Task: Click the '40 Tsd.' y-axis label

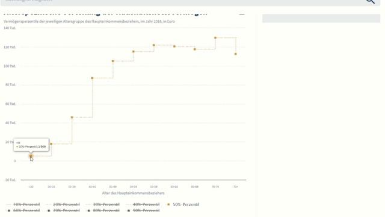Action: [11, 123]
